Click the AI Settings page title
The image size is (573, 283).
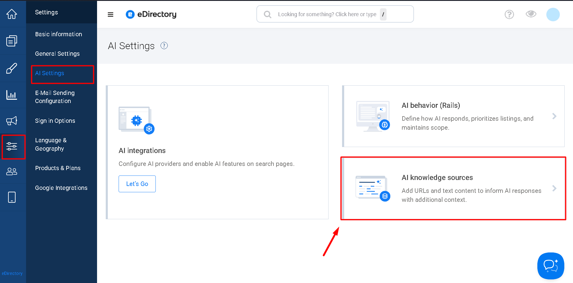[x=131, y=46]
